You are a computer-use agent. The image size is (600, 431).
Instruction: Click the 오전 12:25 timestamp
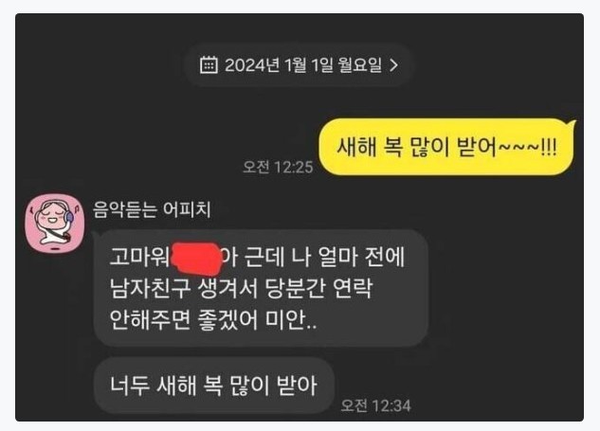pyautogui.click(x=278, y=167)
